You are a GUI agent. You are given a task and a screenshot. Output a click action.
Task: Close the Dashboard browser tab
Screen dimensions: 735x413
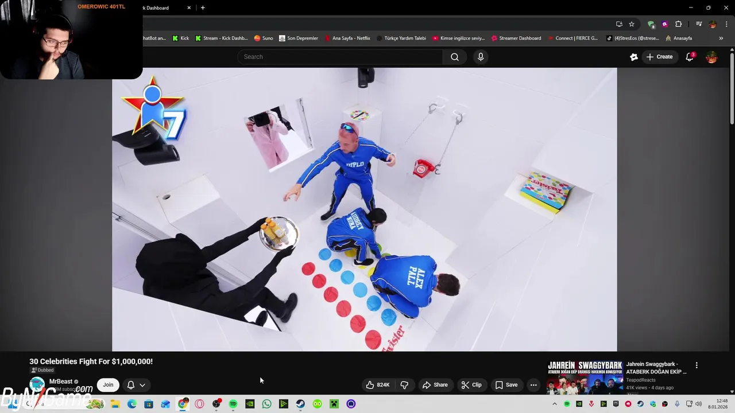[188, 8]
